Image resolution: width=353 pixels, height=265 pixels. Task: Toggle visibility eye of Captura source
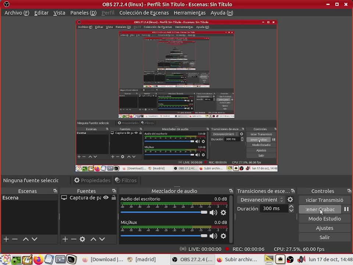click(x=106, y=198)
